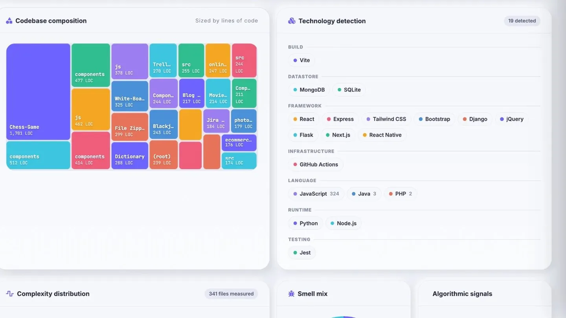Select the React chip beside Express
566x318 pixels.
point(304,119)
